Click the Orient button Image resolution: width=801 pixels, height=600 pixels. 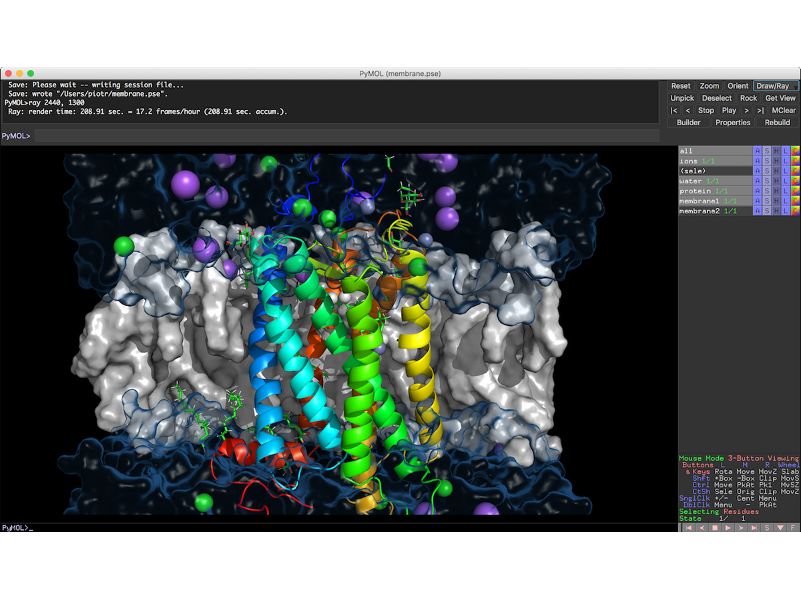tap(738, 86)
